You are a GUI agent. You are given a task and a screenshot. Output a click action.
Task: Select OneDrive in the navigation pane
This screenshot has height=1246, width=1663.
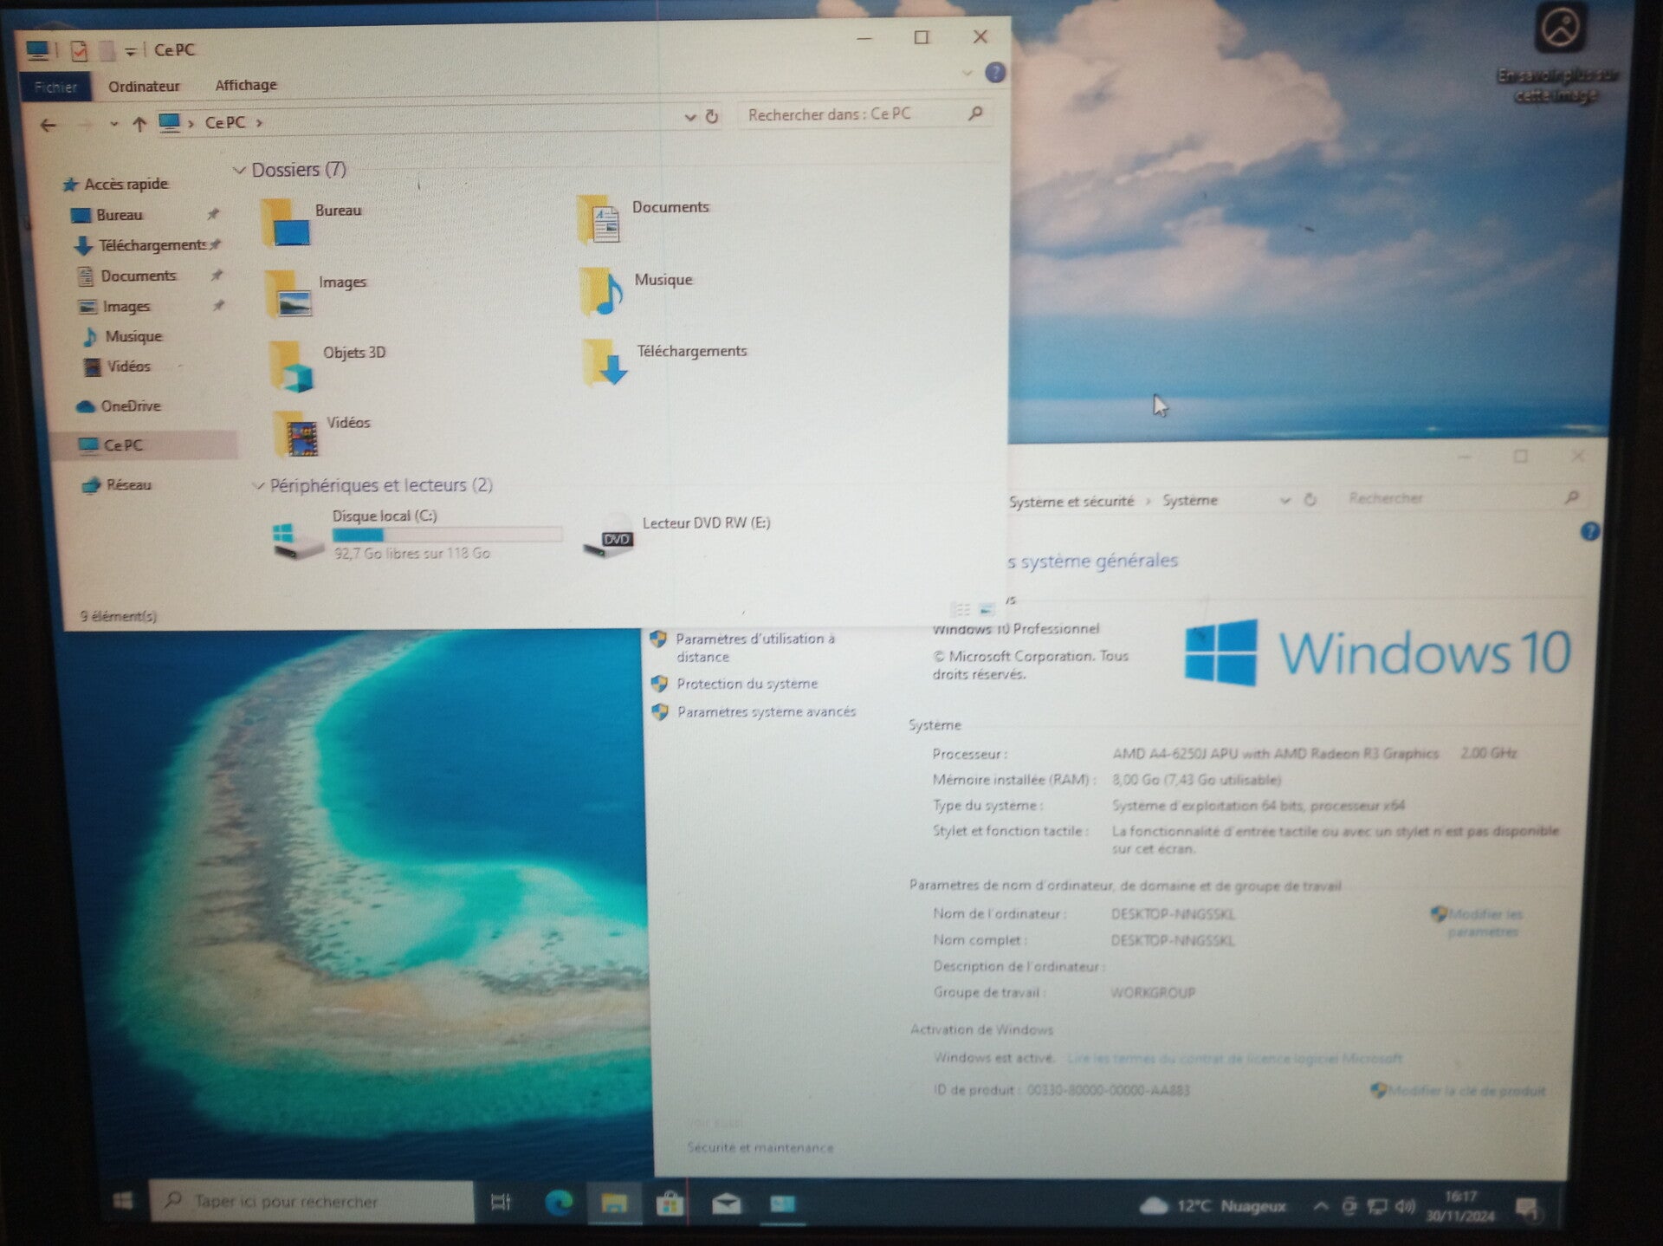point(130,406)
